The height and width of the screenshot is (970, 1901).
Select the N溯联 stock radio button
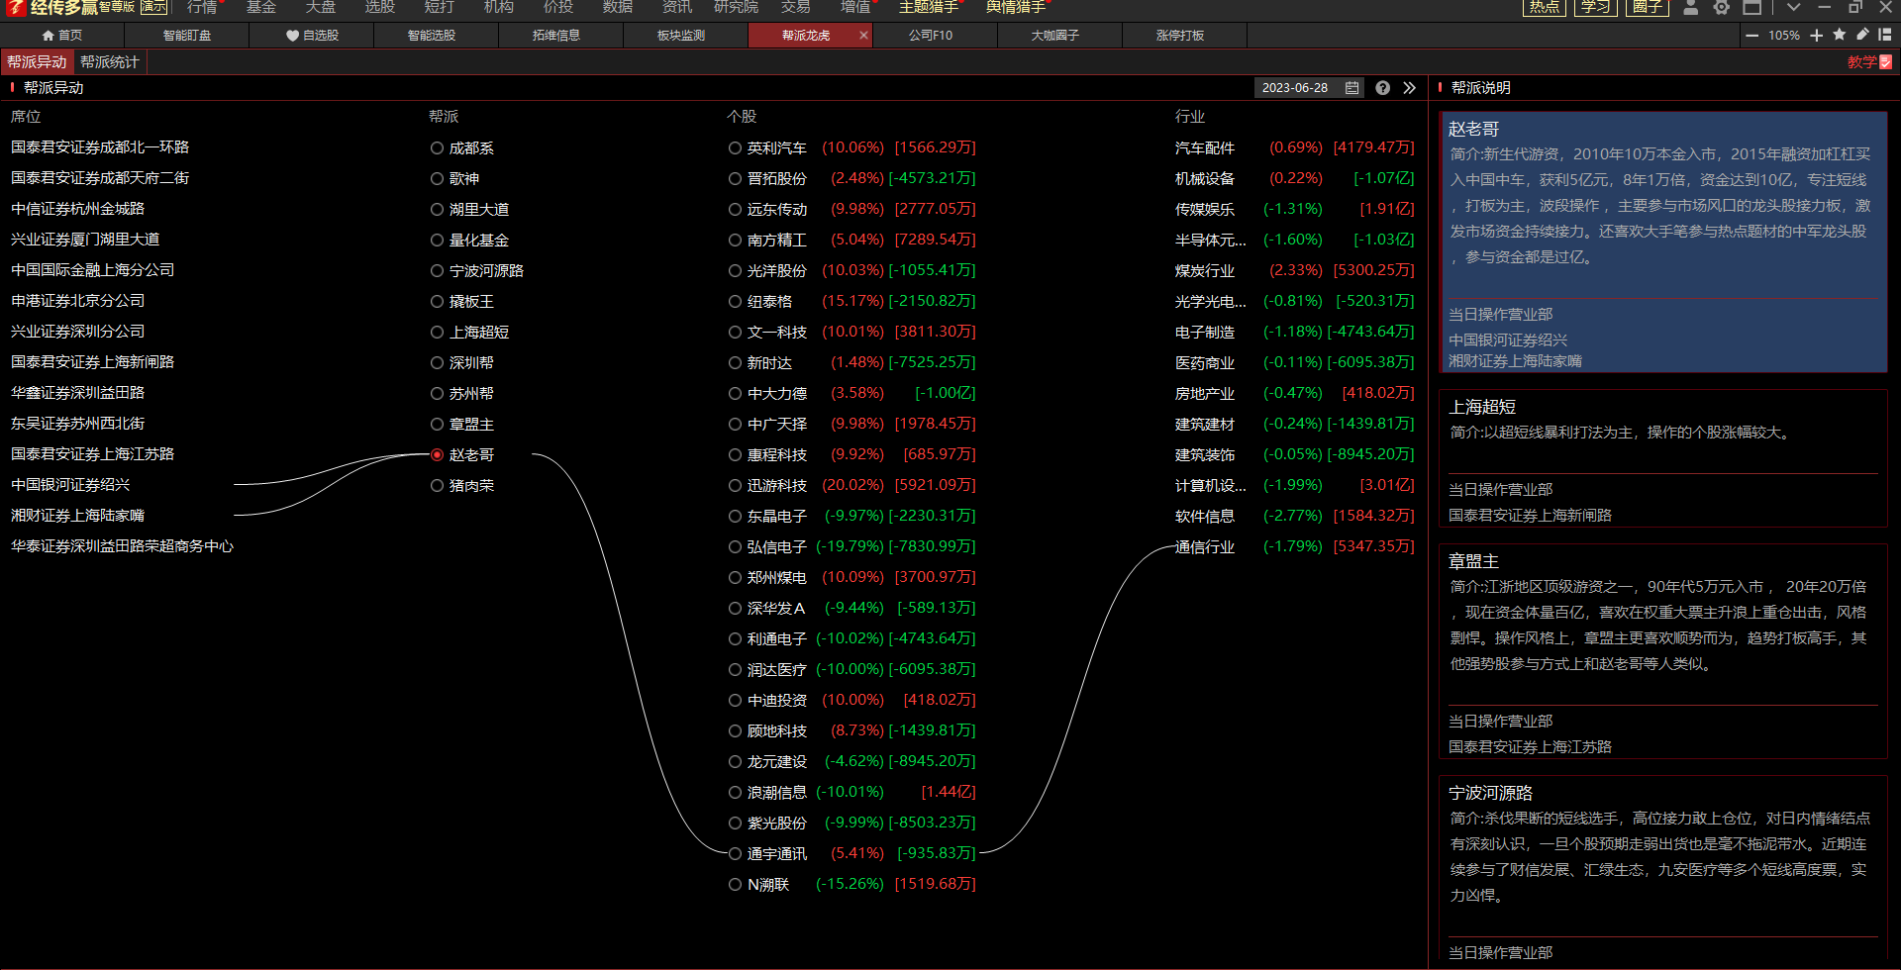tap(735, 885)
